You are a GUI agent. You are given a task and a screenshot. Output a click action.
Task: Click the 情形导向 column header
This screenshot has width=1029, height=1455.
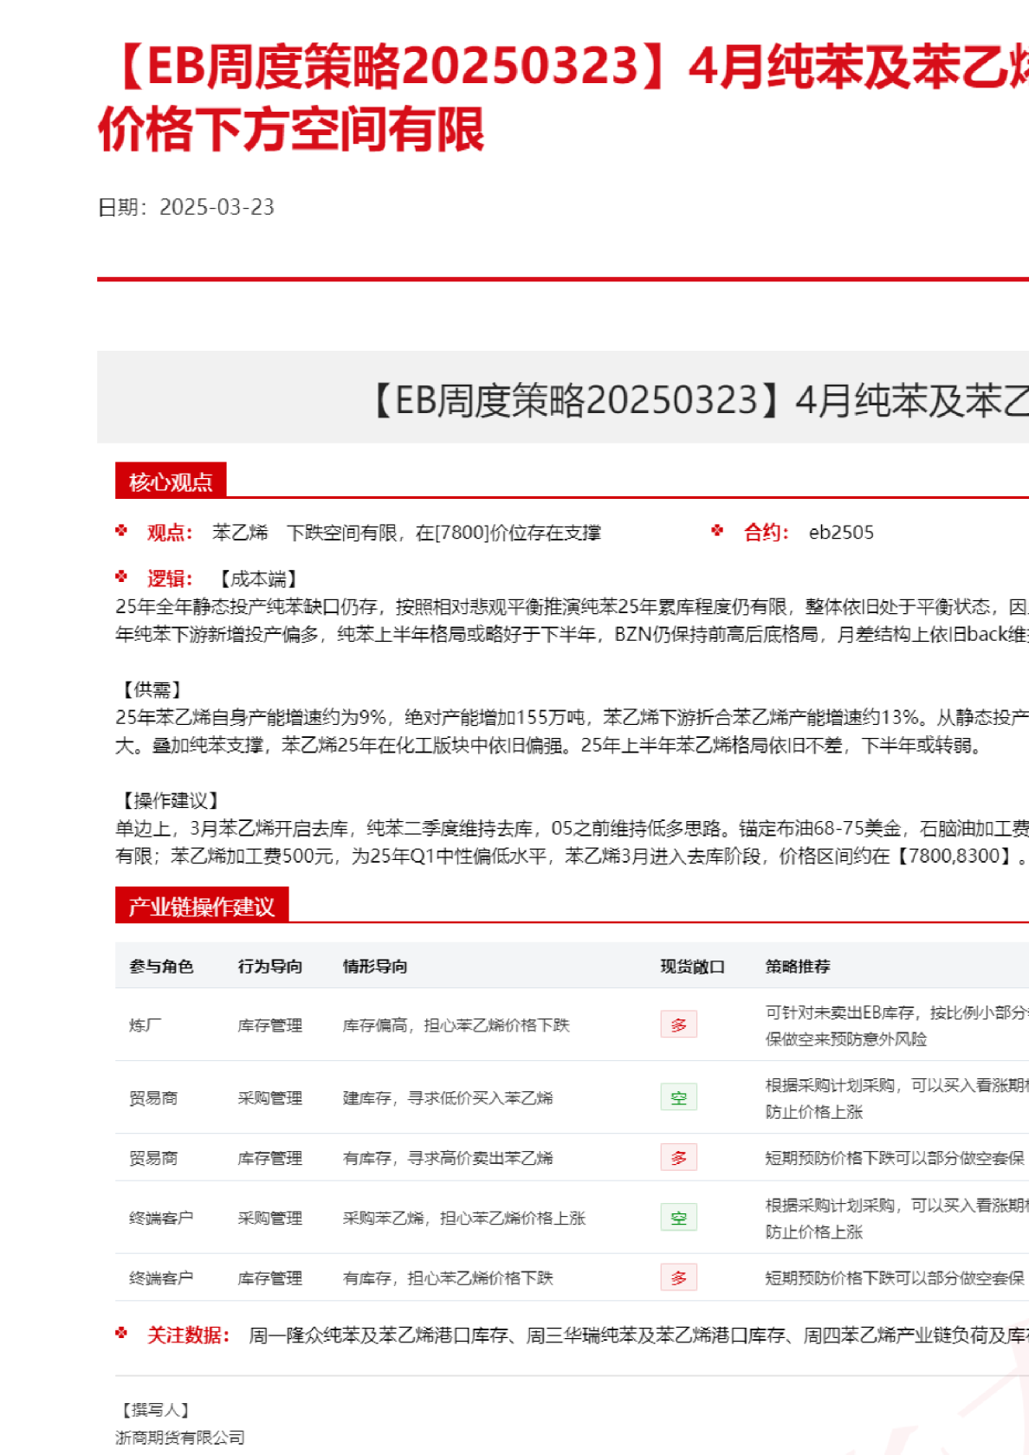click(x=374, y=967)
